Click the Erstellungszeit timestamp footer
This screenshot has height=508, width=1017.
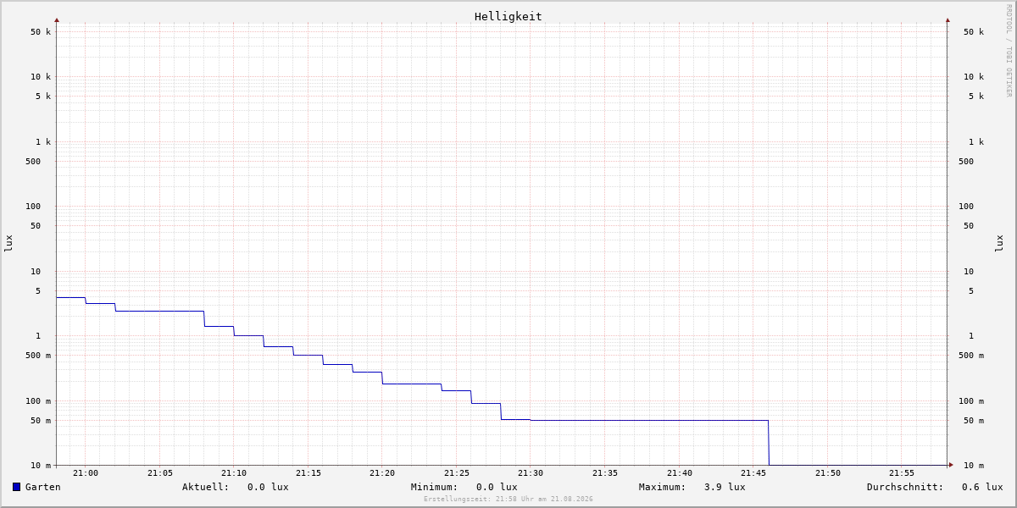(x=508, y=499)
